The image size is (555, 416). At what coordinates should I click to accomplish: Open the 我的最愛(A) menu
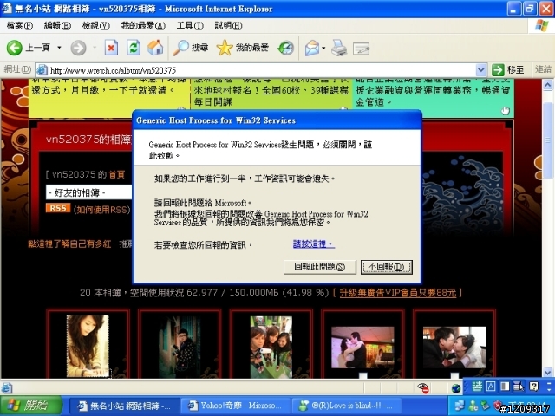tap(143, 26)
